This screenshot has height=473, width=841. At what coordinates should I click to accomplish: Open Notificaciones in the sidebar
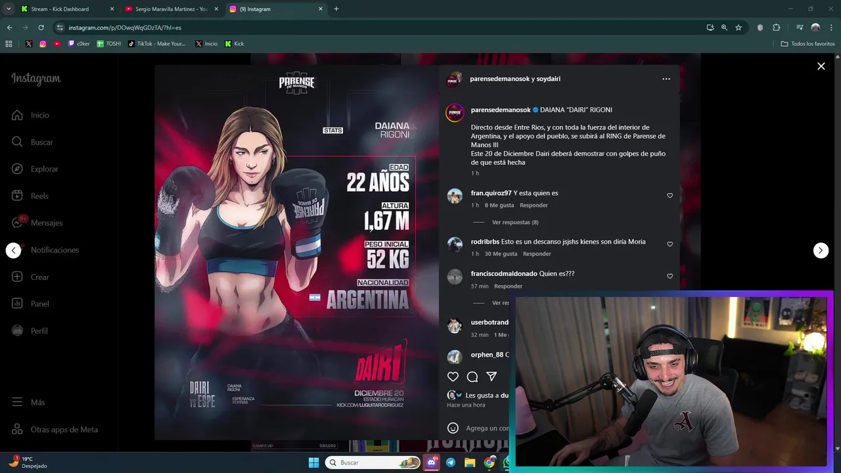tap(45, 250)
